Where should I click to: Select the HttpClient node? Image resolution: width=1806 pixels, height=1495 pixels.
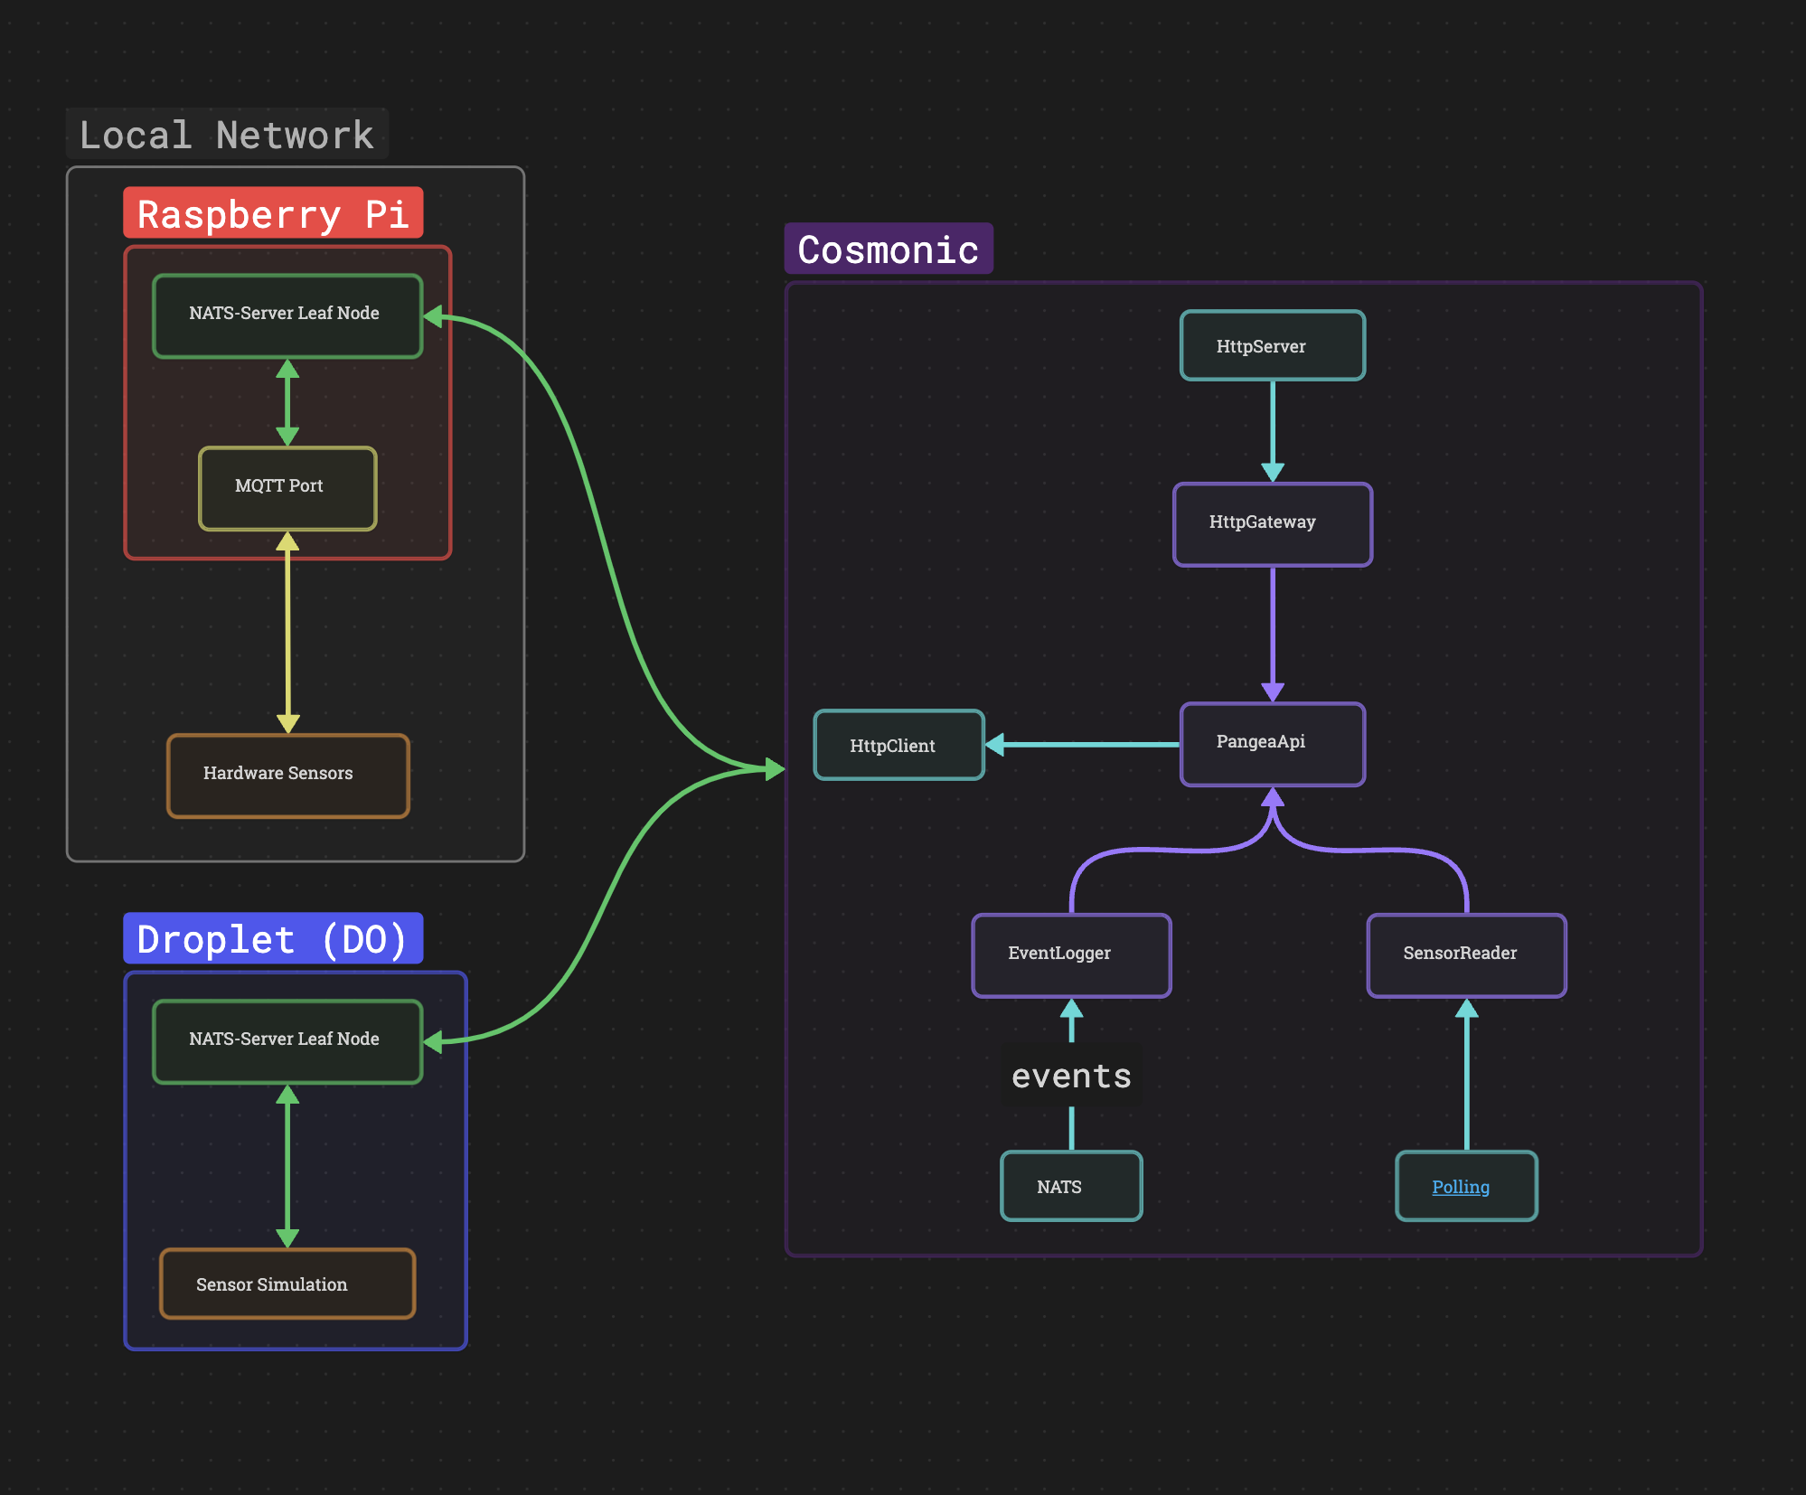[x=898, y=745]
